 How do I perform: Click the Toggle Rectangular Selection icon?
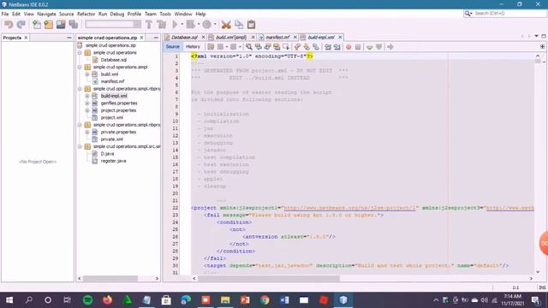(x=286, y=47)
